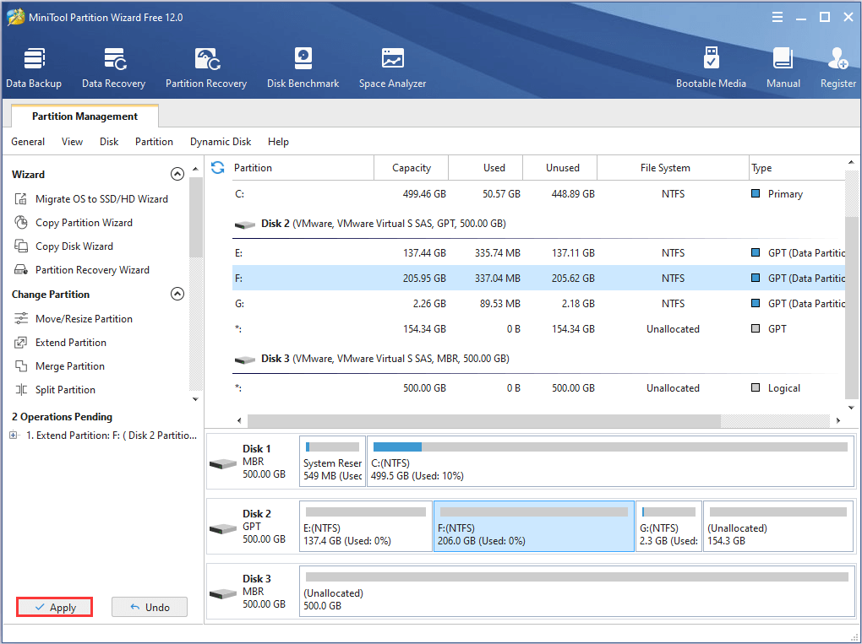The width and height of the screenshot is (862, 644).
Task: Click the sidebar scroll up arrow
Action: (196, 169)
